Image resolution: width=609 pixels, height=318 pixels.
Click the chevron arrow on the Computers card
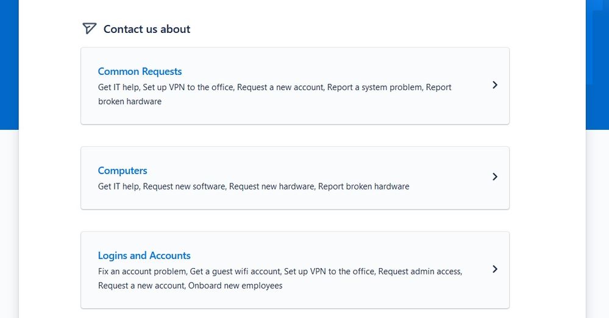pos(495,177)
